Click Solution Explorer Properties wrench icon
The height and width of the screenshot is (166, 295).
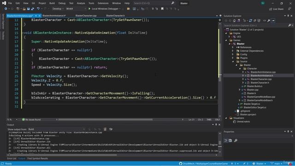269,21
